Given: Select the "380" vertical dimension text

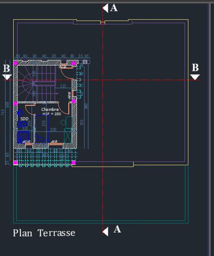Looking at the screenshot, I should coord(86,106).
